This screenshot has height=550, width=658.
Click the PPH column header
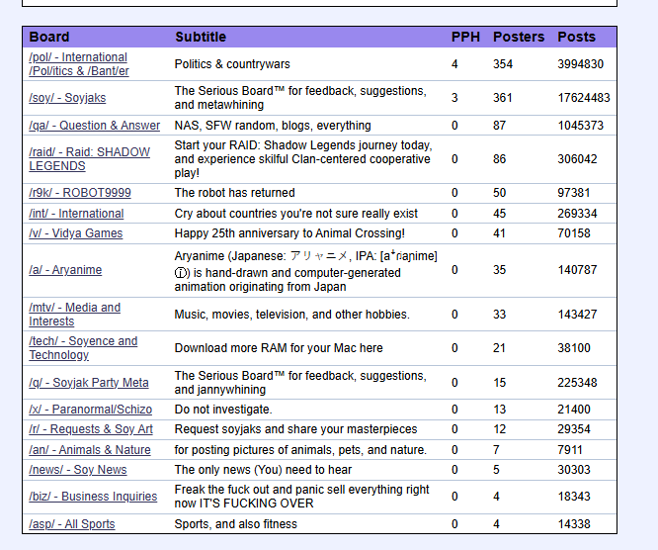(x=465, y=37)
